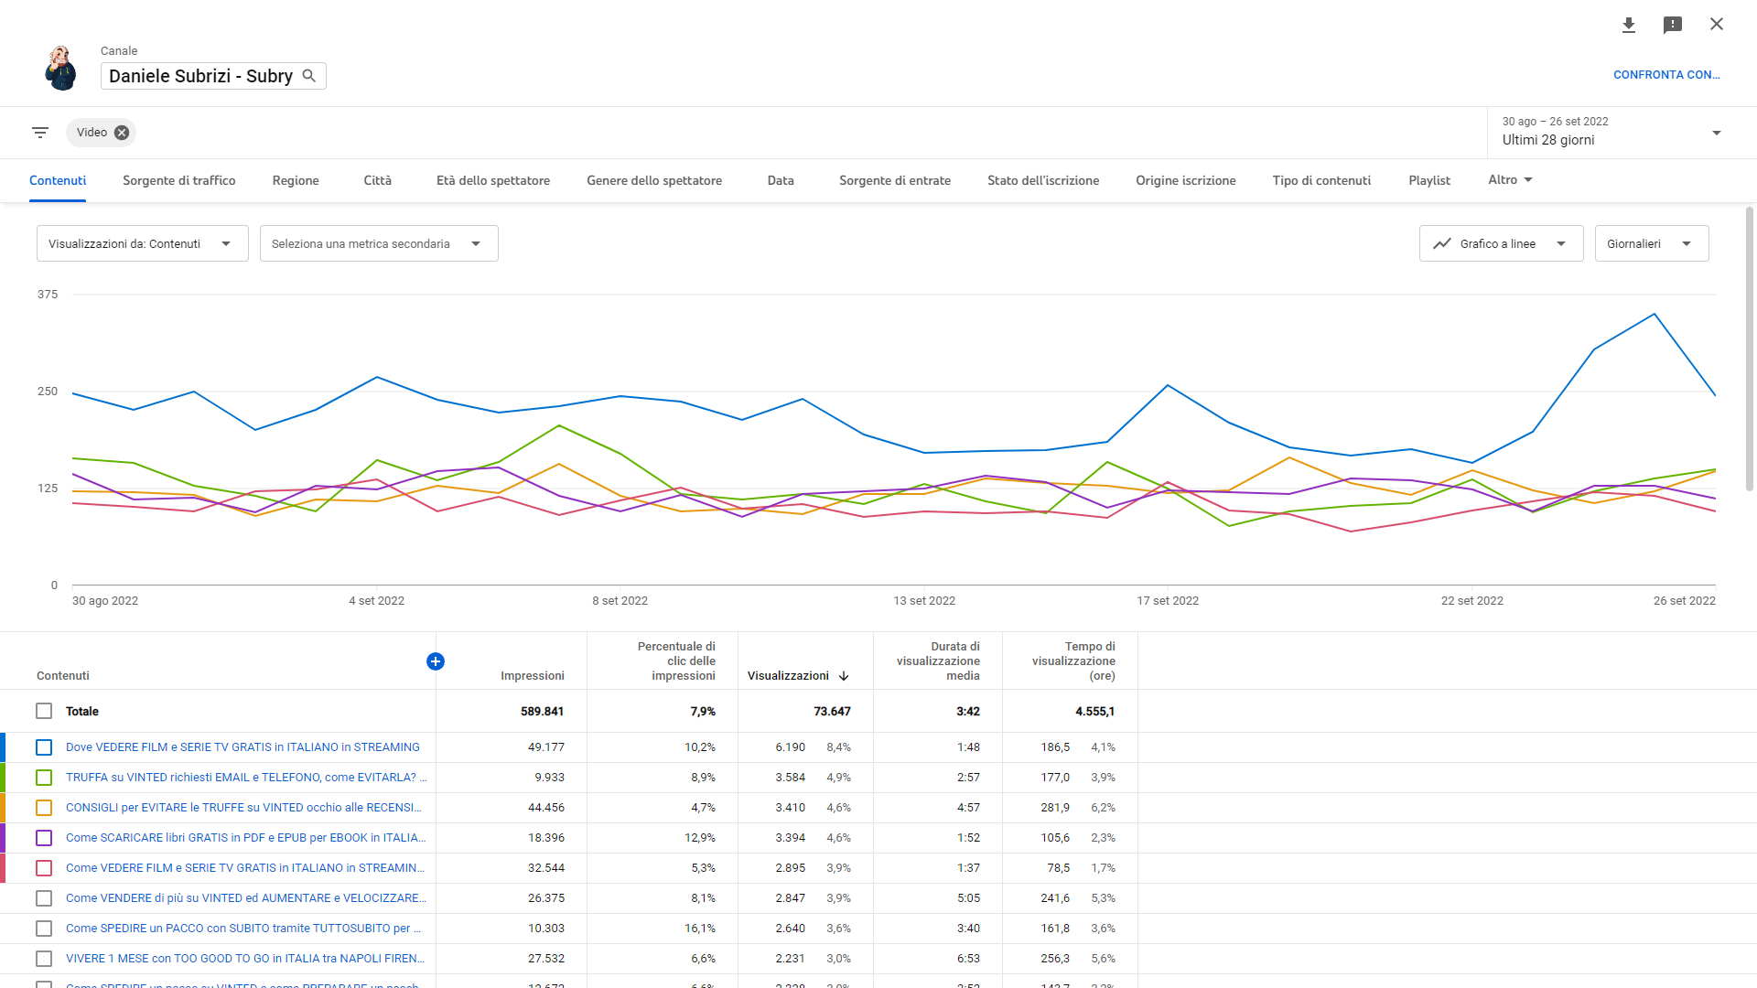Screen dimensions: 1757x988
Task: Switch to the Playlist tab
Action: tap(1429, 180)
